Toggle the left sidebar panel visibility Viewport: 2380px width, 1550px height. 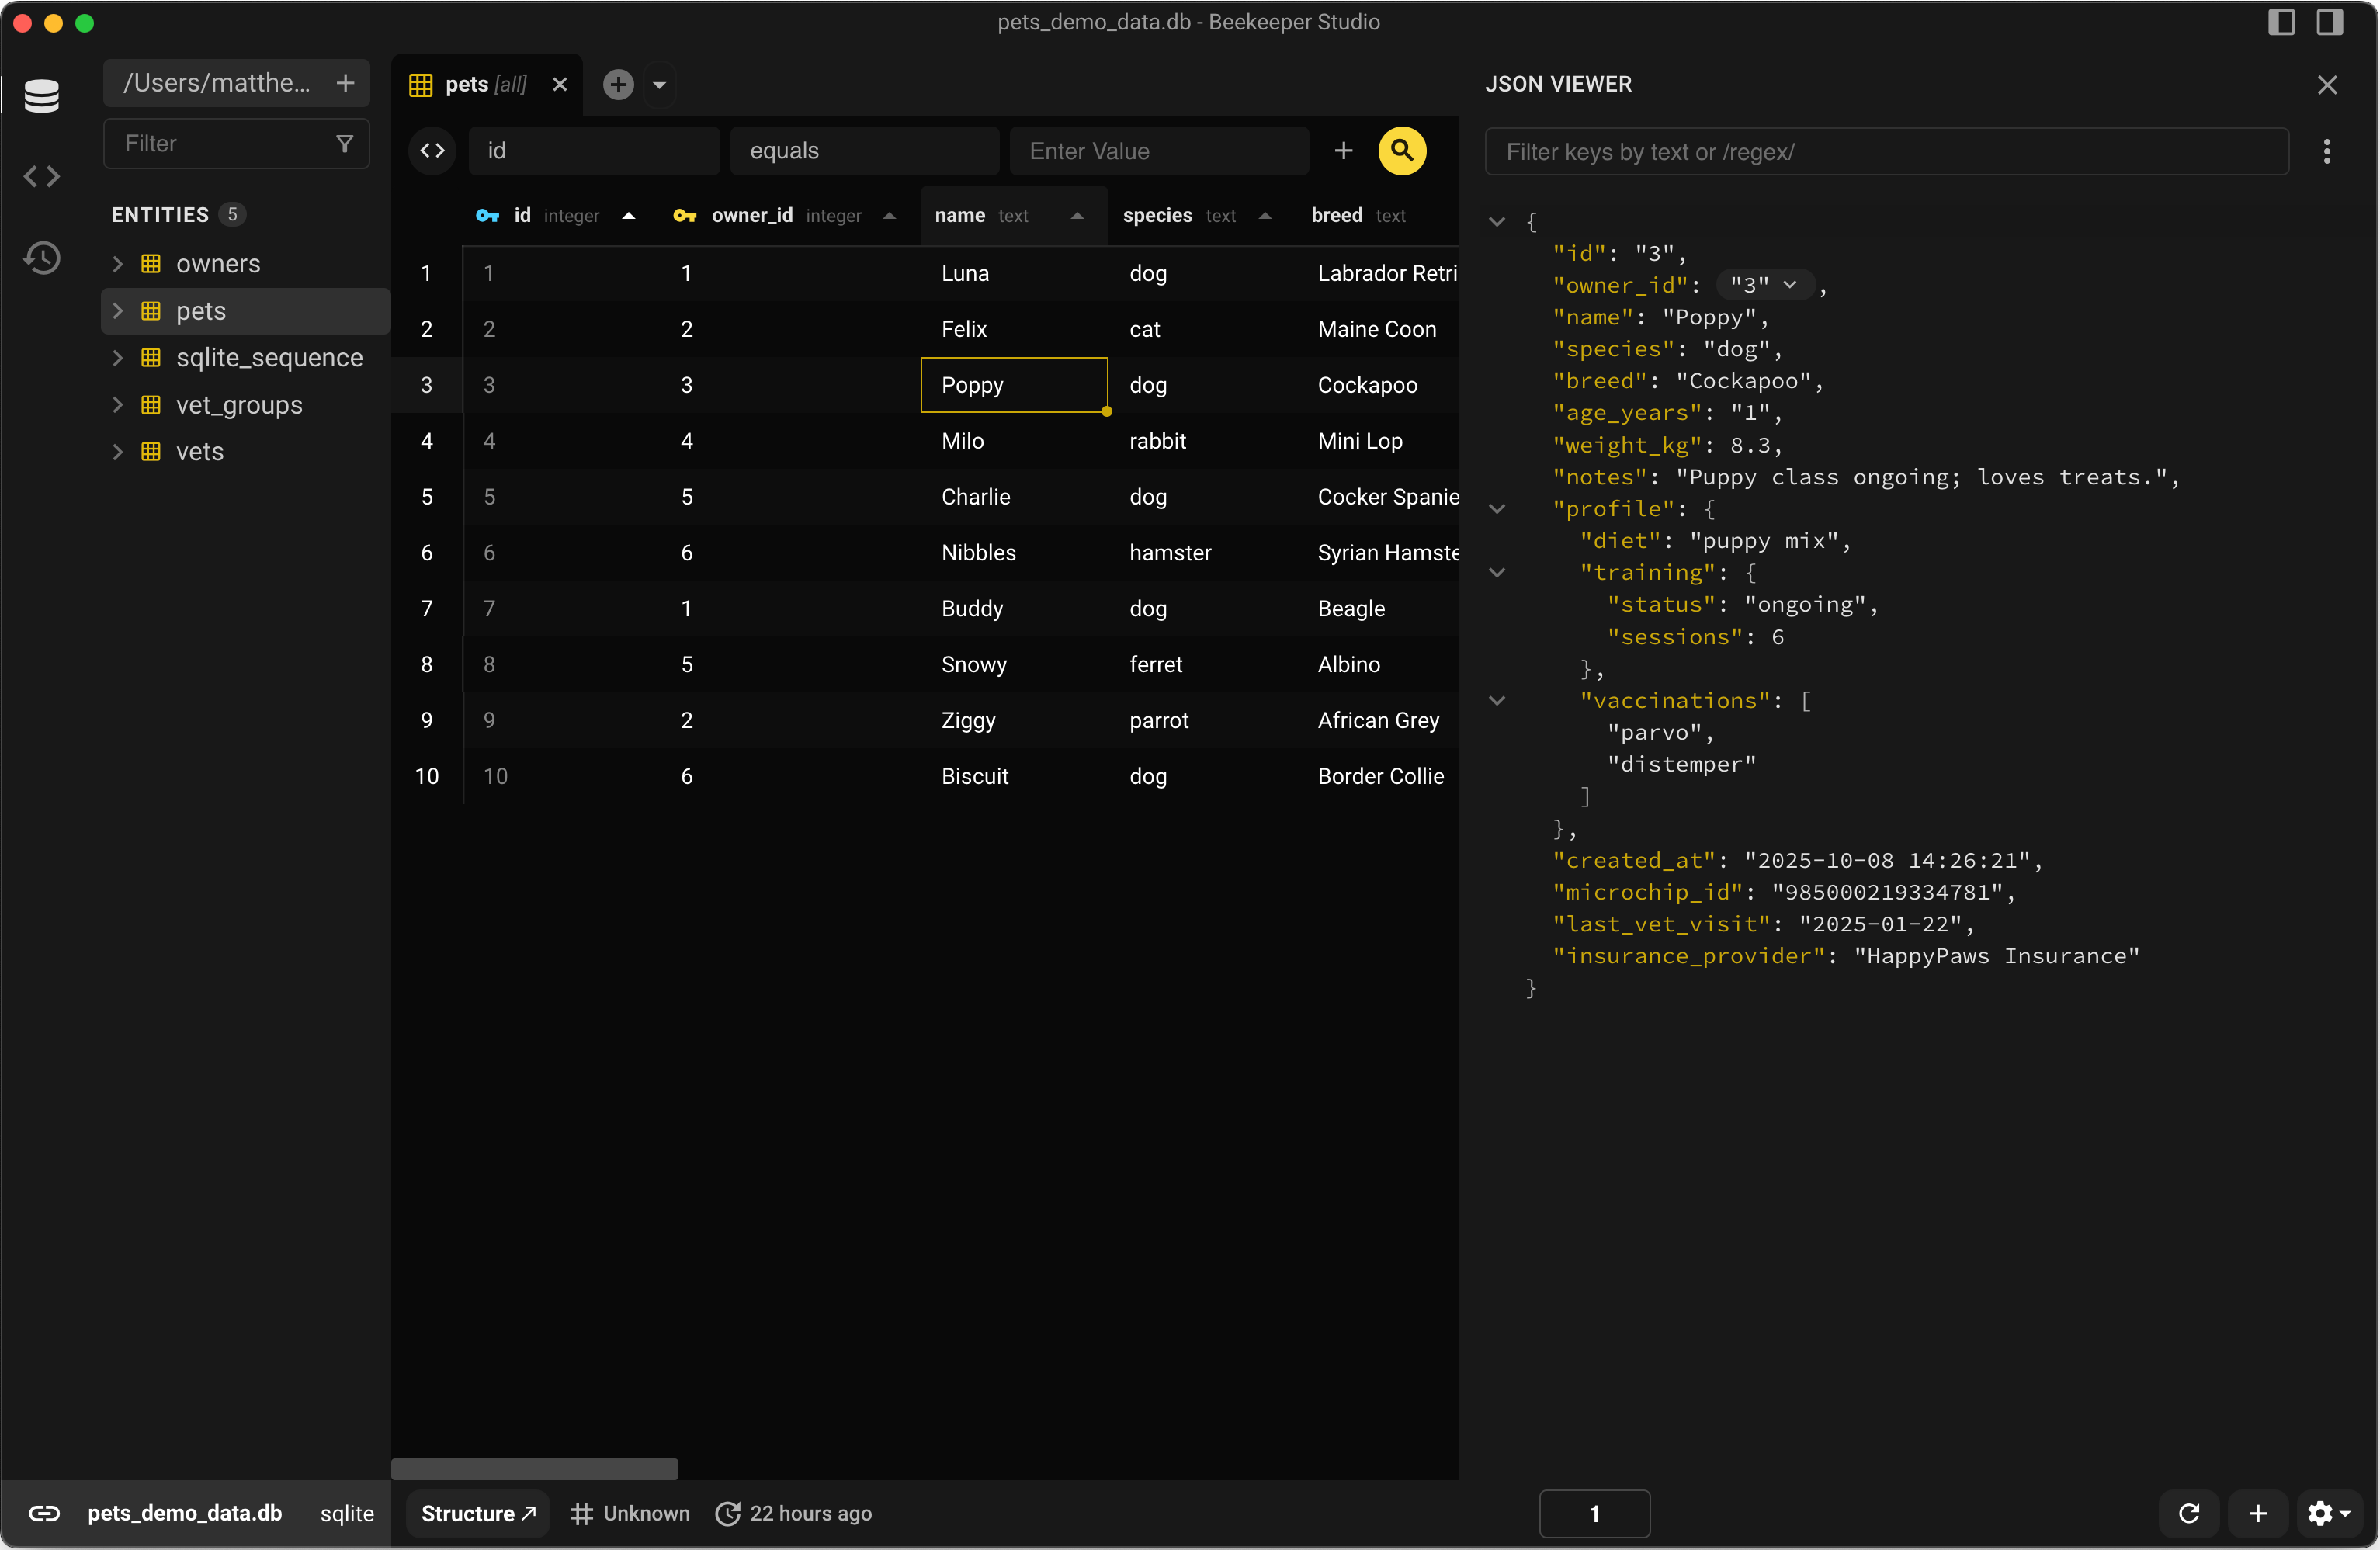click(x=2281, y=22)
